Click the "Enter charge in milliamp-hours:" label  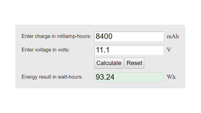[56, 36]
